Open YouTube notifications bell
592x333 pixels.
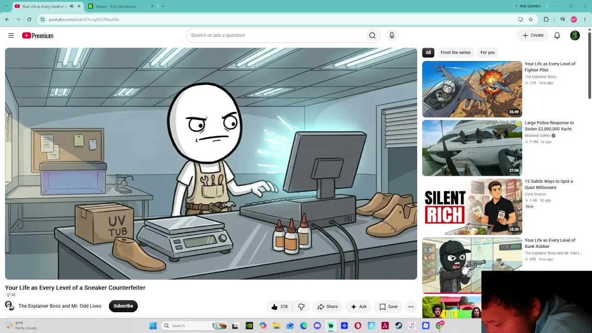coord(557,36)
